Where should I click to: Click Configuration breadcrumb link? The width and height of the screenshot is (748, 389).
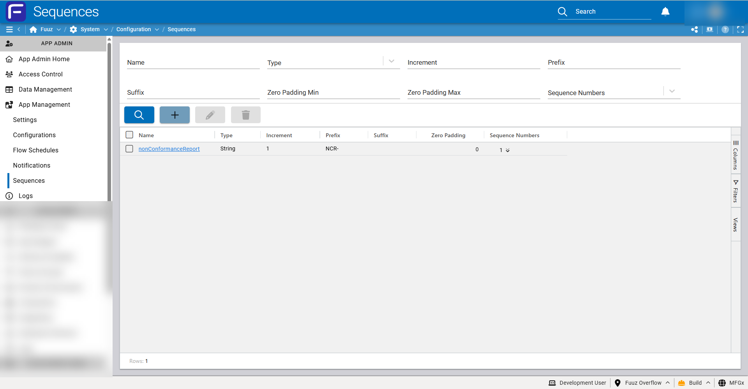coord(134,29)
